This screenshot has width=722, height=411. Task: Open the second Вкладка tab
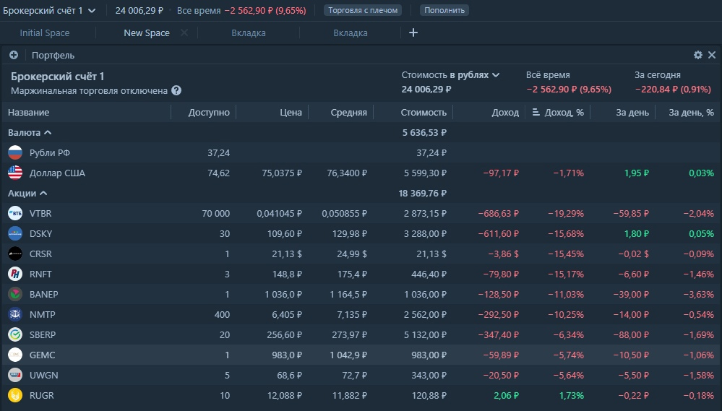351,33
